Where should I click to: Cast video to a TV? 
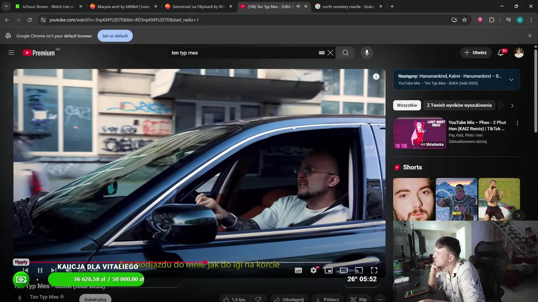click(x=359, y=271)
